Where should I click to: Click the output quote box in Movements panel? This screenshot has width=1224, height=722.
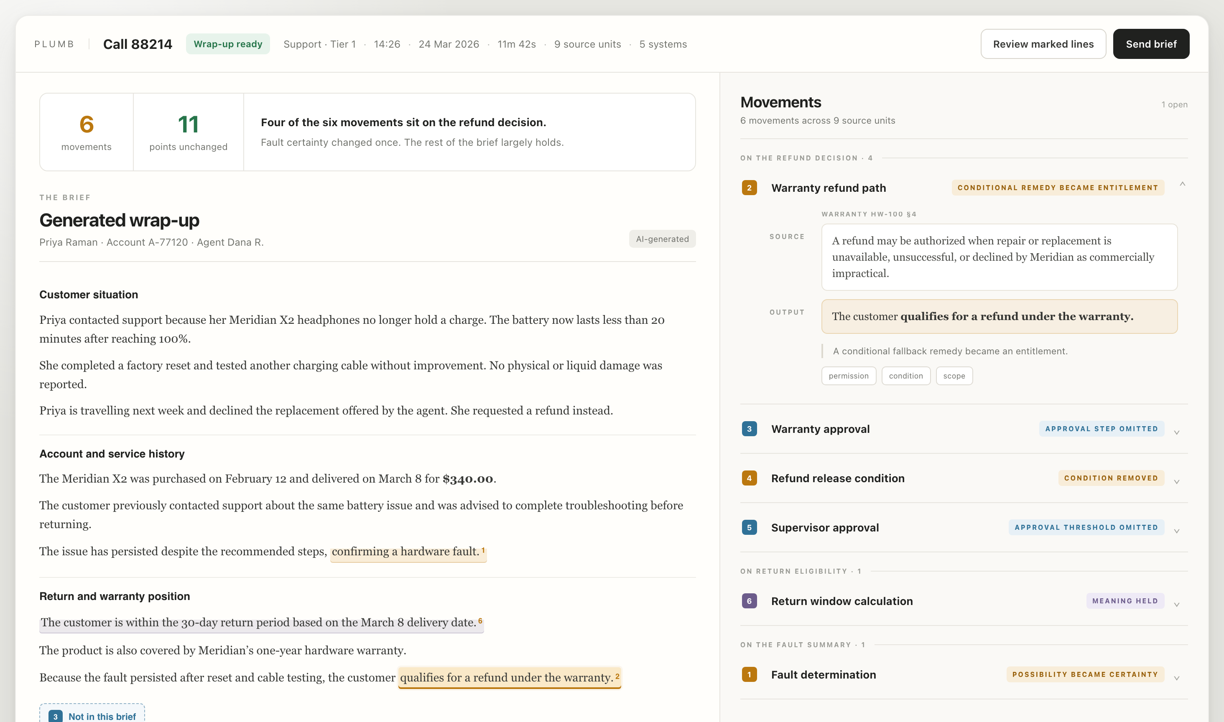coord(999,316)
